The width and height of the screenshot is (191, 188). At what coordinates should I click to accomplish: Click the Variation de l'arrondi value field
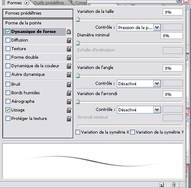173,94
